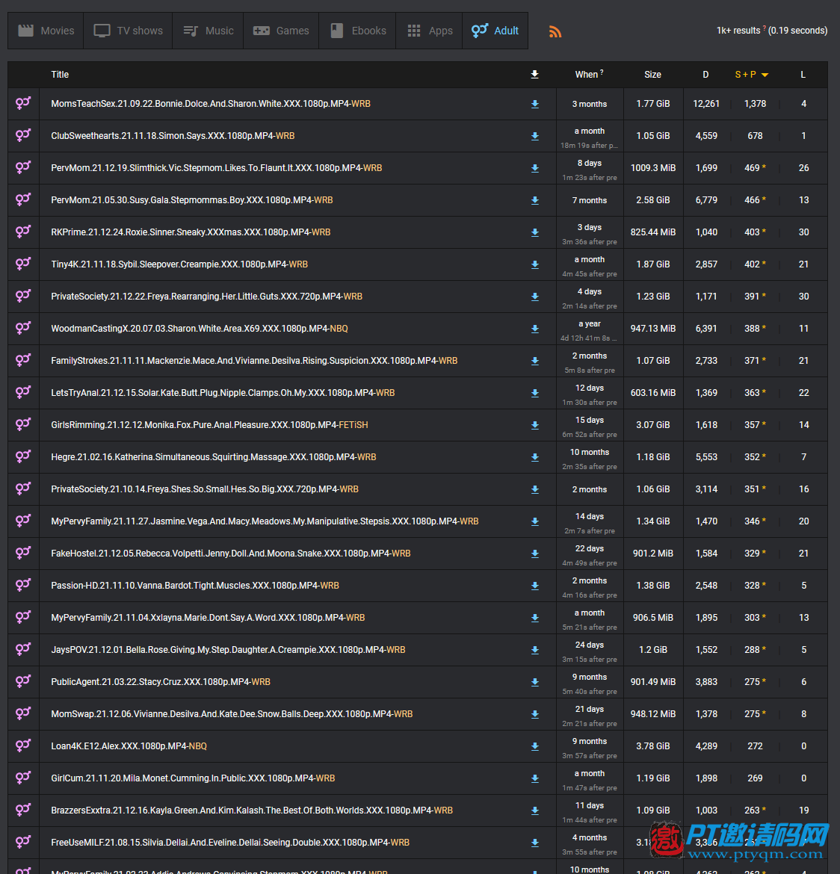
Task: Click the category icon in the Loan4K row
Action: [x=23, y=746]
